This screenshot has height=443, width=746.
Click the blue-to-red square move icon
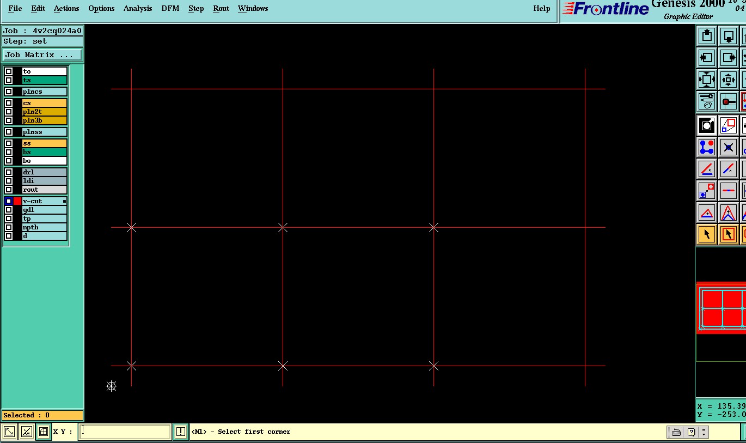706,191
